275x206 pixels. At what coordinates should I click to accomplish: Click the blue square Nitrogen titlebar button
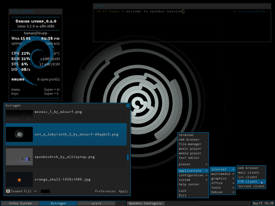click(128, 106)
